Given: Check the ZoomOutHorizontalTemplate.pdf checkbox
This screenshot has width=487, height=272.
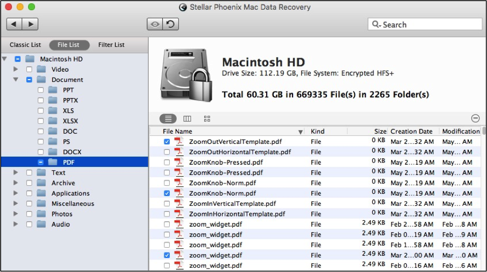Looking at the screenshot, I should click(167, 152).
